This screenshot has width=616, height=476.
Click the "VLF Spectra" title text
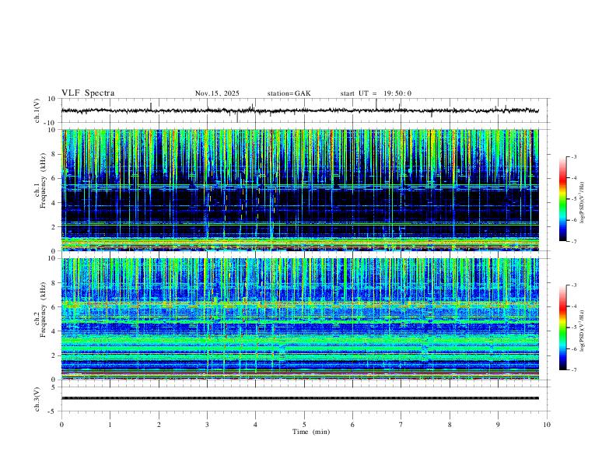click(88, 93)
